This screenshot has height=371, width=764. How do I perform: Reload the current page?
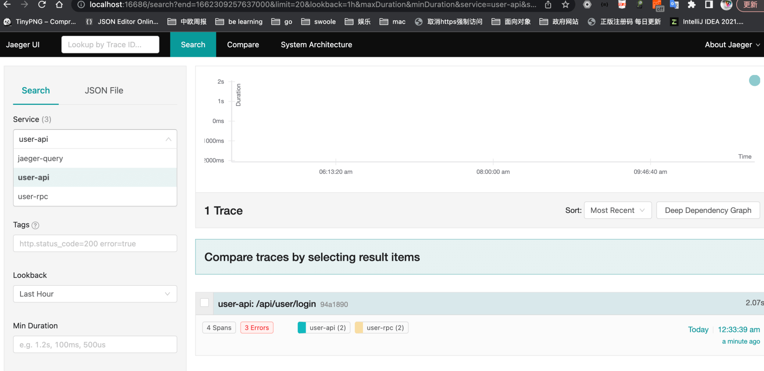tap(42, 5)
